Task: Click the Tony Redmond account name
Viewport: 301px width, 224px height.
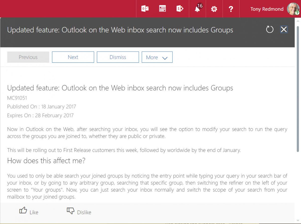Action: (267, 9)
